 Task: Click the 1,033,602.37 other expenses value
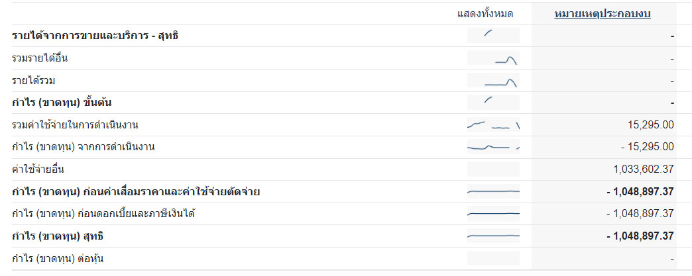coord(644,169)
